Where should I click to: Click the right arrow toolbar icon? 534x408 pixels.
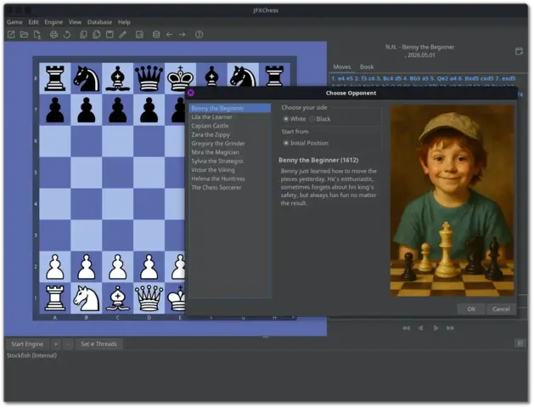[183, 35]
